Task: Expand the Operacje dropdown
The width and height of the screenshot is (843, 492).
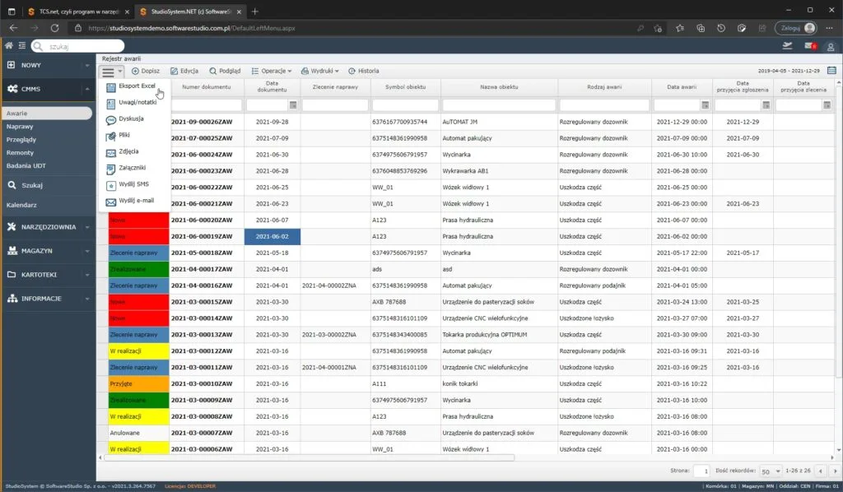Action: pyautogui.click(x=272, y=71)
